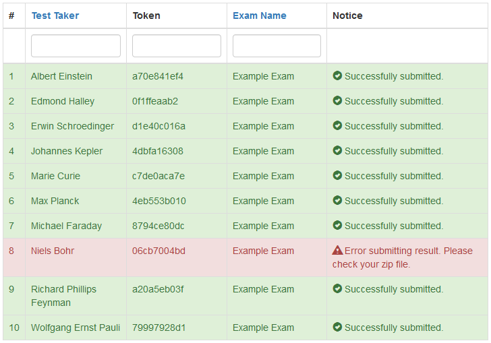491x343 pixels.
Task: Click the checkmark icon in Wolfgang Ernst Pauli's row
Action: click(337, 327)
